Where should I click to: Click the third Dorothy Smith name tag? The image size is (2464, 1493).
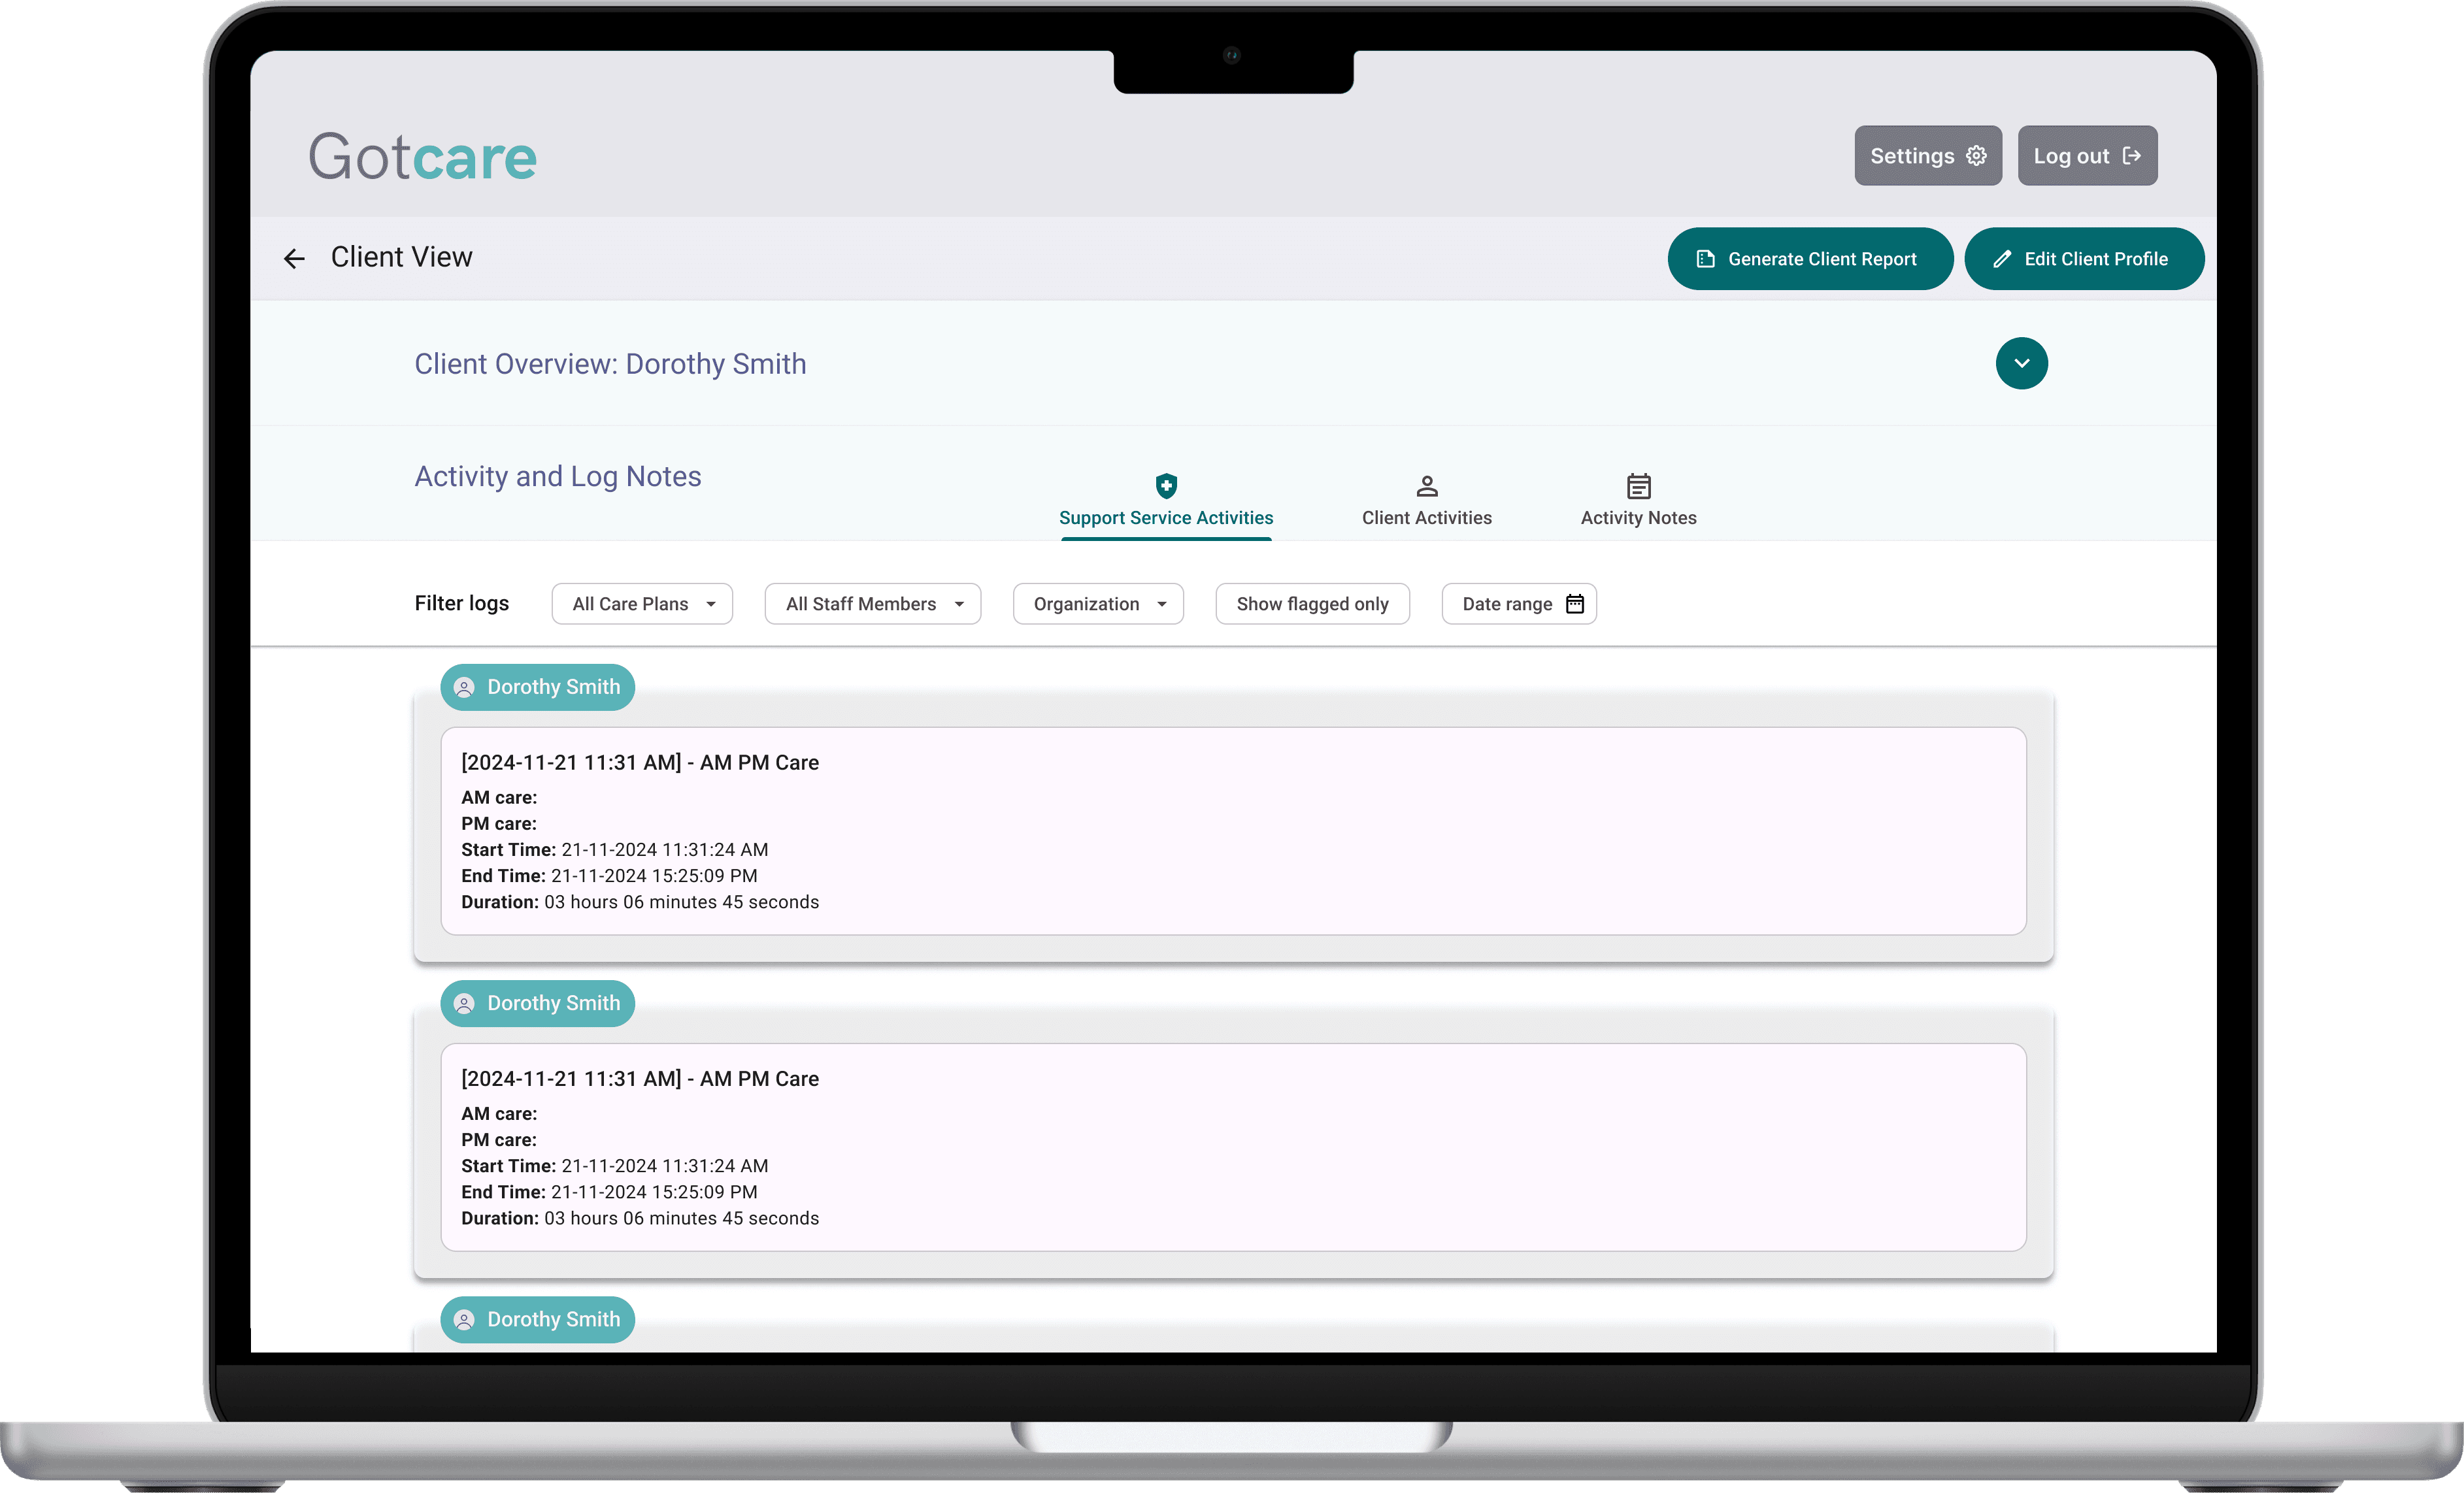pyautogui.click(x=538, y=1319)
